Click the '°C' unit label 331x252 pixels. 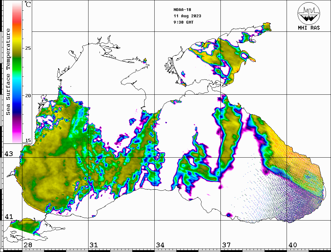(28, 4)
